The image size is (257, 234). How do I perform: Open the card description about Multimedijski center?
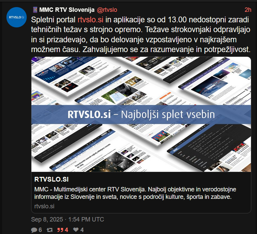135,193
